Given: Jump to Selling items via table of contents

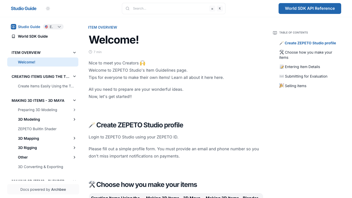Looking at the screenshot, I should (295, 86).
